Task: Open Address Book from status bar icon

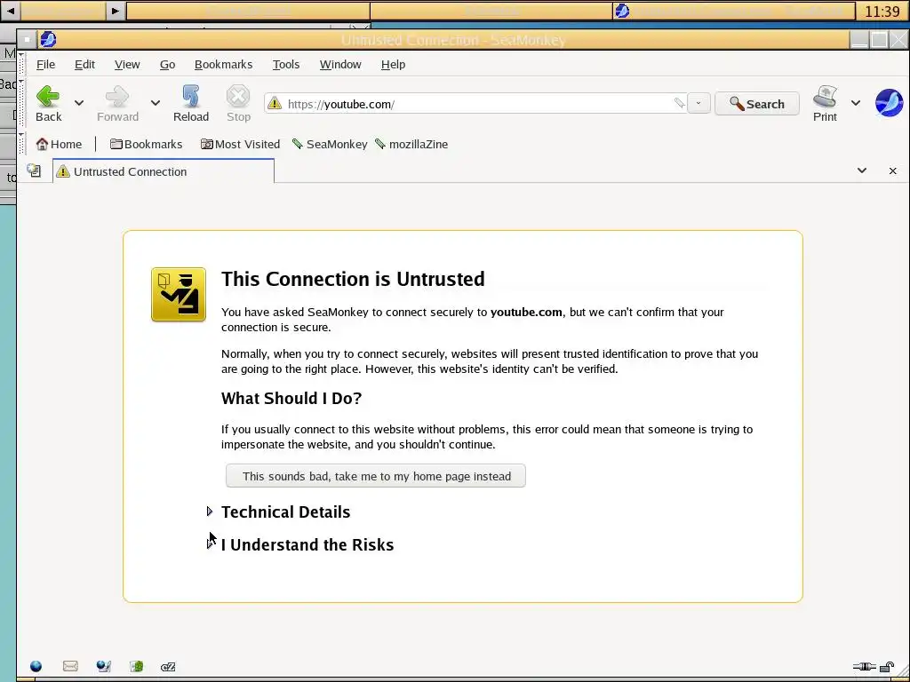Action: tap(136, 666)
